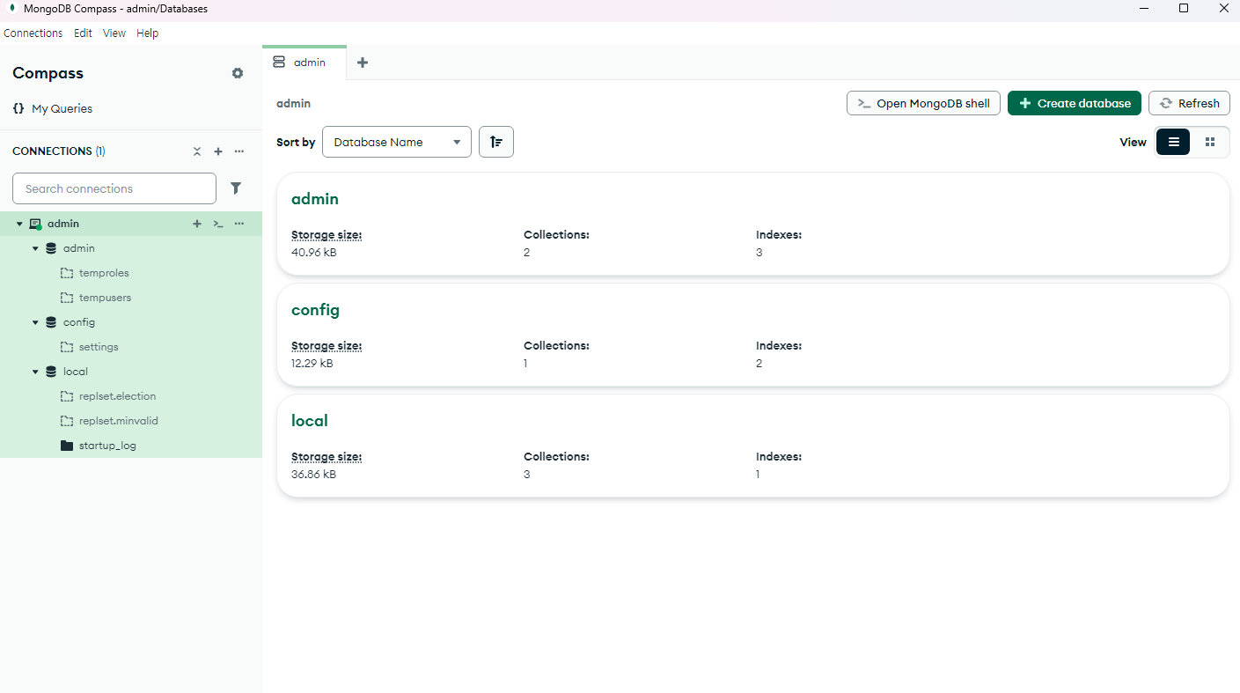Click tempusers collection folder icon
The image size is (1240, 693).
click(x=67, y=298)
